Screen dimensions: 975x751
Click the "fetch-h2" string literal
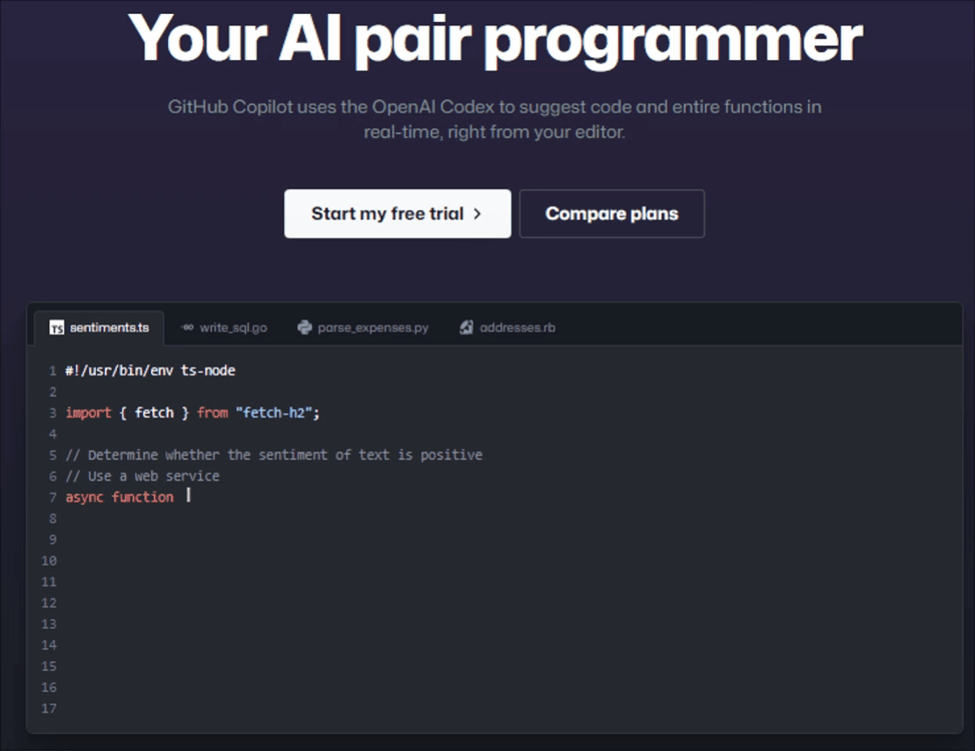[x=274, y=412]
